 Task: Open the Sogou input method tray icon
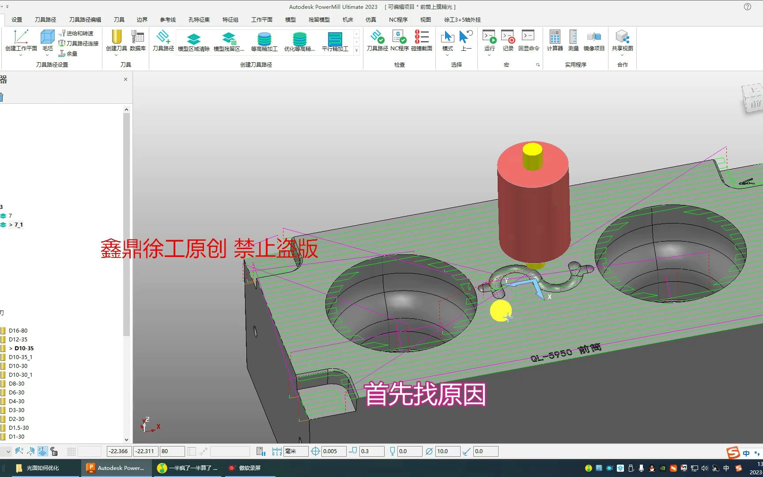click(x=739, y=468)
